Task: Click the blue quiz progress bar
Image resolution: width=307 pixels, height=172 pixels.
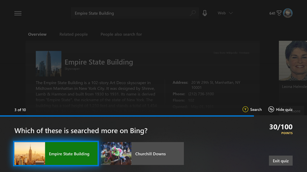Action: 127,116
